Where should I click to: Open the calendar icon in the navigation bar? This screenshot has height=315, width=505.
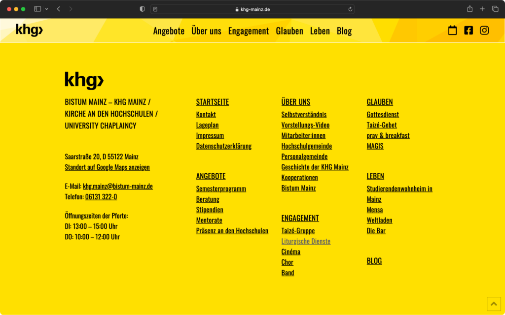pyautogui.click(x=452, y=30)
